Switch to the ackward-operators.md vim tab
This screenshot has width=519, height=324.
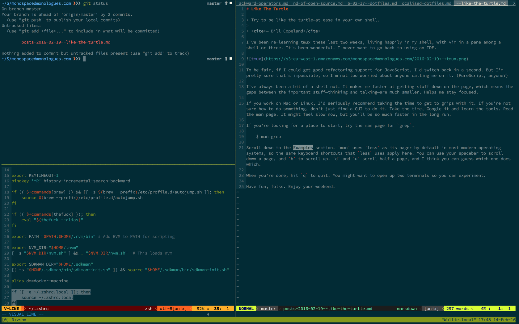tap(263, 3)
